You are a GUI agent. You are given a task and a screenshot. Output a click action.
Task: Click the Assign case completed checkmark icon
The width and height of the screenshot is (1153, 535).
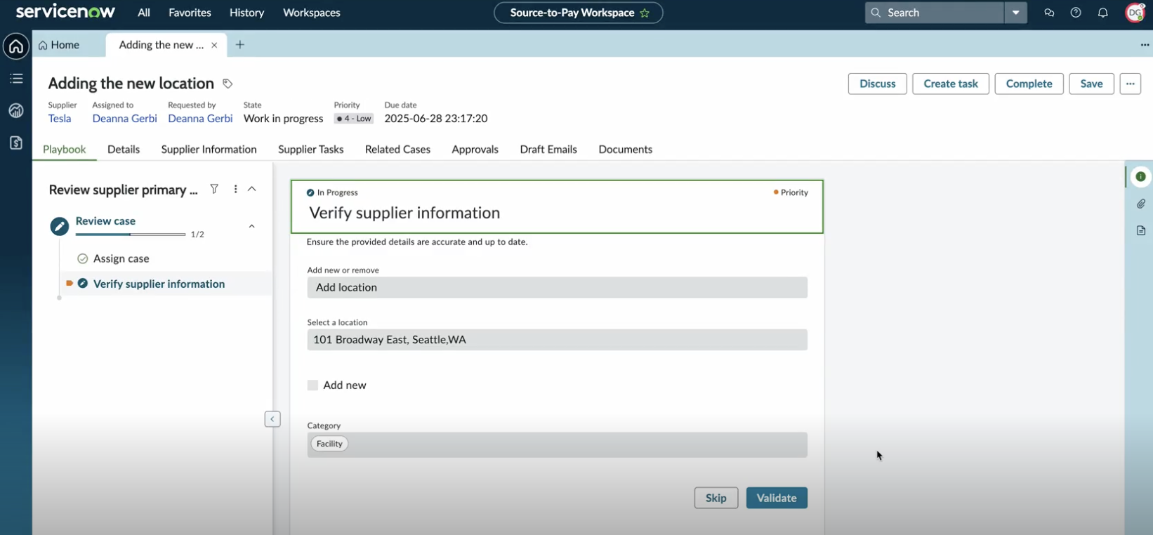82,258
